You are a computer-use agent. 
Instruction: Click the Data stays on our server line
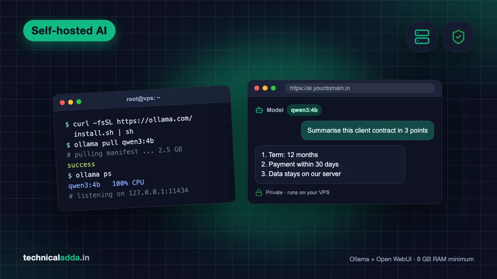coord(301,174)
